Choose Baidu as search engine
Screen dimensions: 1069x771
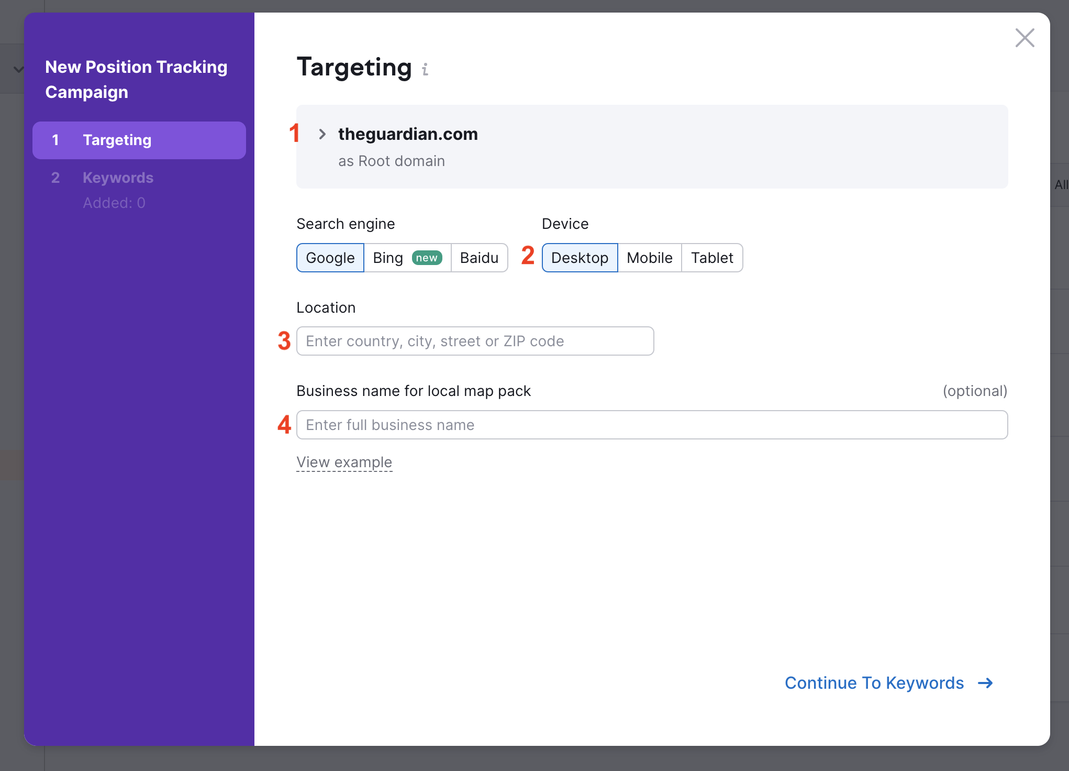[479, 258]
